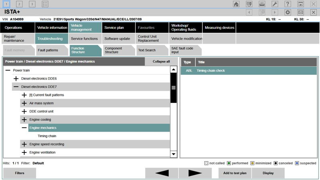Open the Service plan menu tab

point(114,28)
